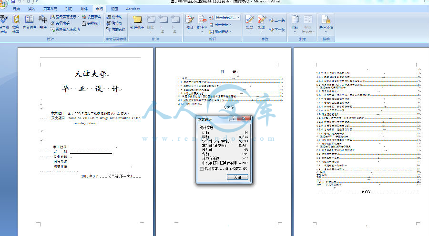Open Simplified-Traditional conversion options (简繁转换)
Viewport: 429px width, 236px height.
(116, 29)
